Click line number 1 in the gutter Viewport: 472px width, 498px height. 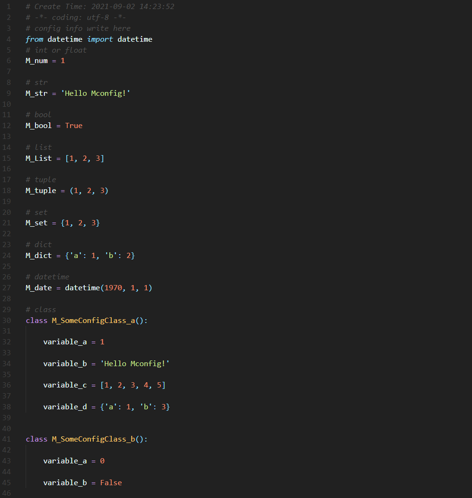click(x=9, y=6)
